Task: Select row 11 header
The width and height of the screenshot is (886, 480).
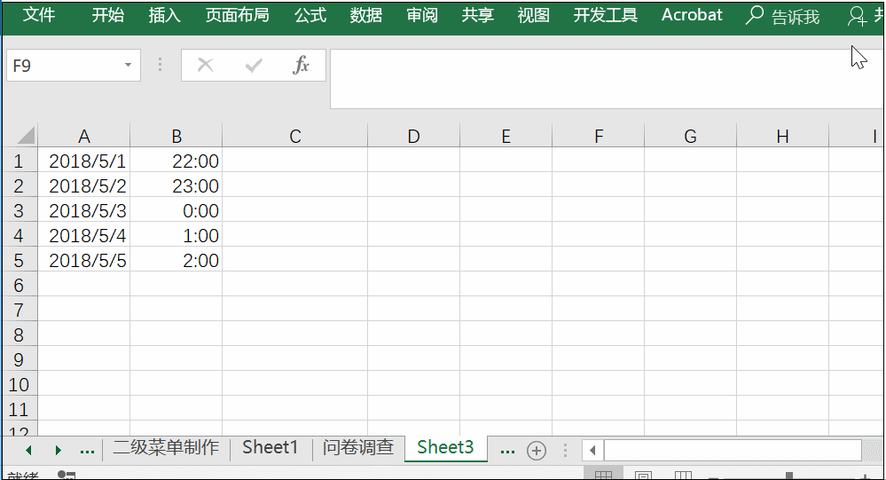Action: click(x=20, y=409)
